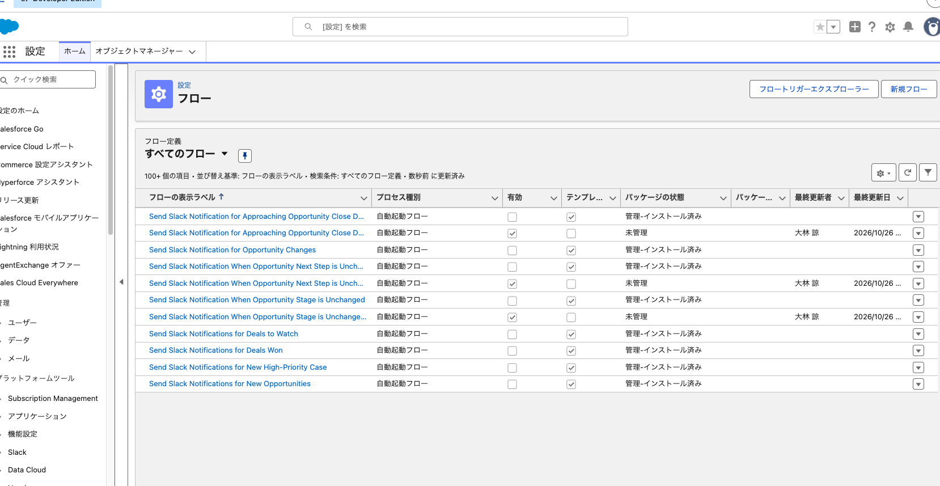This screenshot has width=940, height=486.
Task: Refresh the flow list
Action: [x=908, y=172]
